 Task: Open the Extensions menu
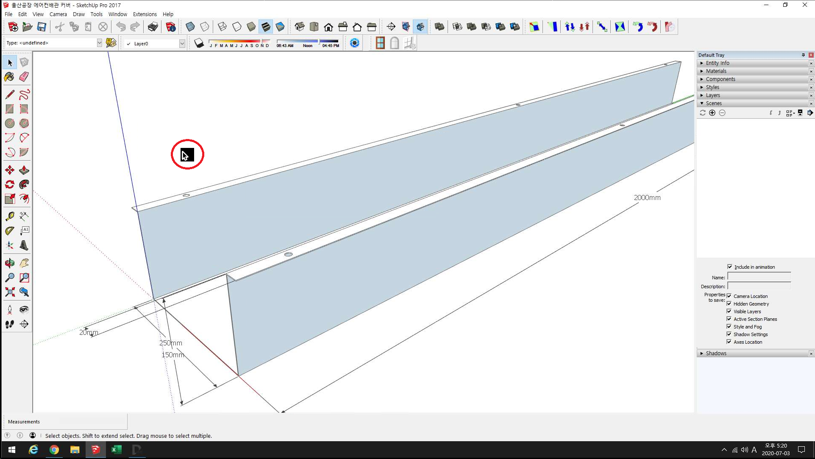(x=145, y=14)
